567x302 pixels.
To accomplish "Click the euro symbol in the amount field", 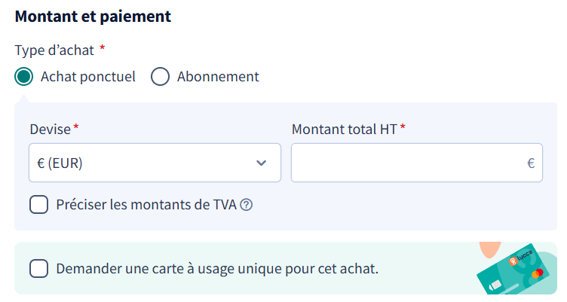I will pyautogui.click(x=531, y=163).
